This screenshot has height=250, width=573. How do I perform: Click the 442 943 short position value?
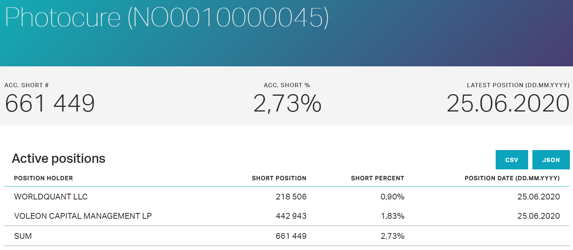[x=291, y=216]
